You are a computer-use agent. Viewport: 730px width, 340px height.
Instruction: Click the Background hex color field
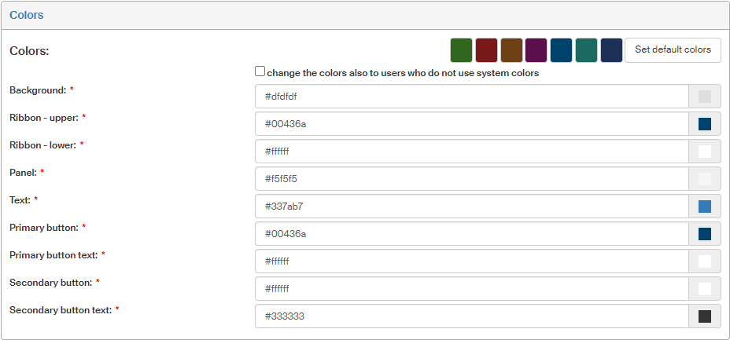472,97
